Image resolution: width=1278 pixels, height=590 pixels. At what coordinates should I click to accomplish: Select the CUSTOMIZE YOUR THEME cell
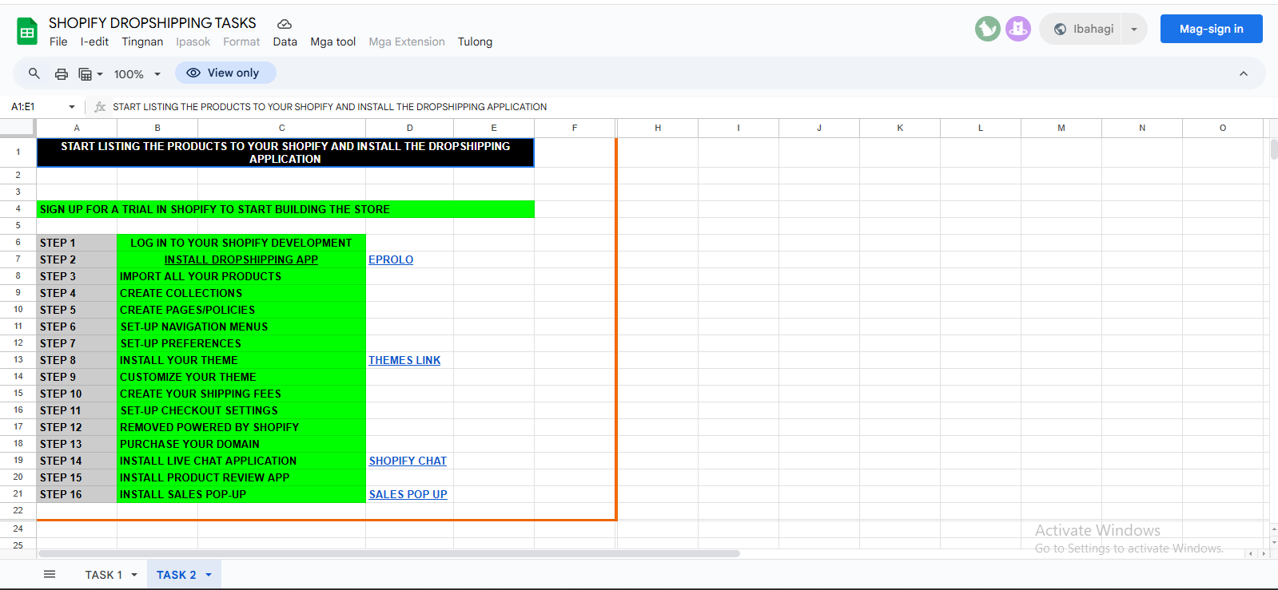click(241, 377)
